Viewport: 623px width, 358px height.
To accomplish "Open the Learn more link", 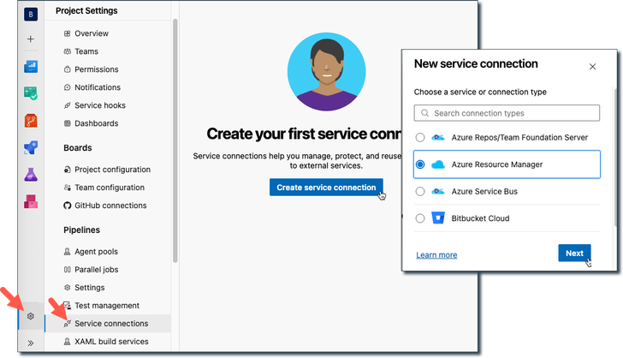I will [x=436, y=255].
